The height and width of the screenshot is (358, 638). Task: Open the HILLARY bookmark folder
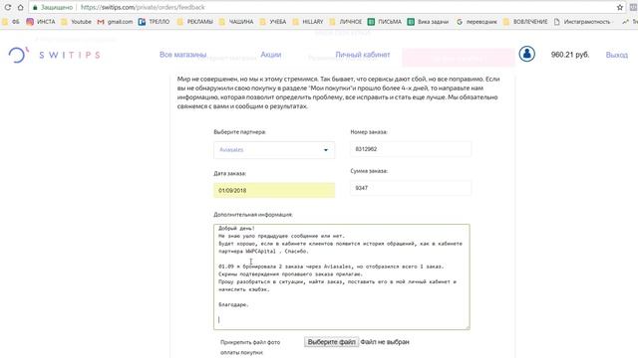coord(308,22)
